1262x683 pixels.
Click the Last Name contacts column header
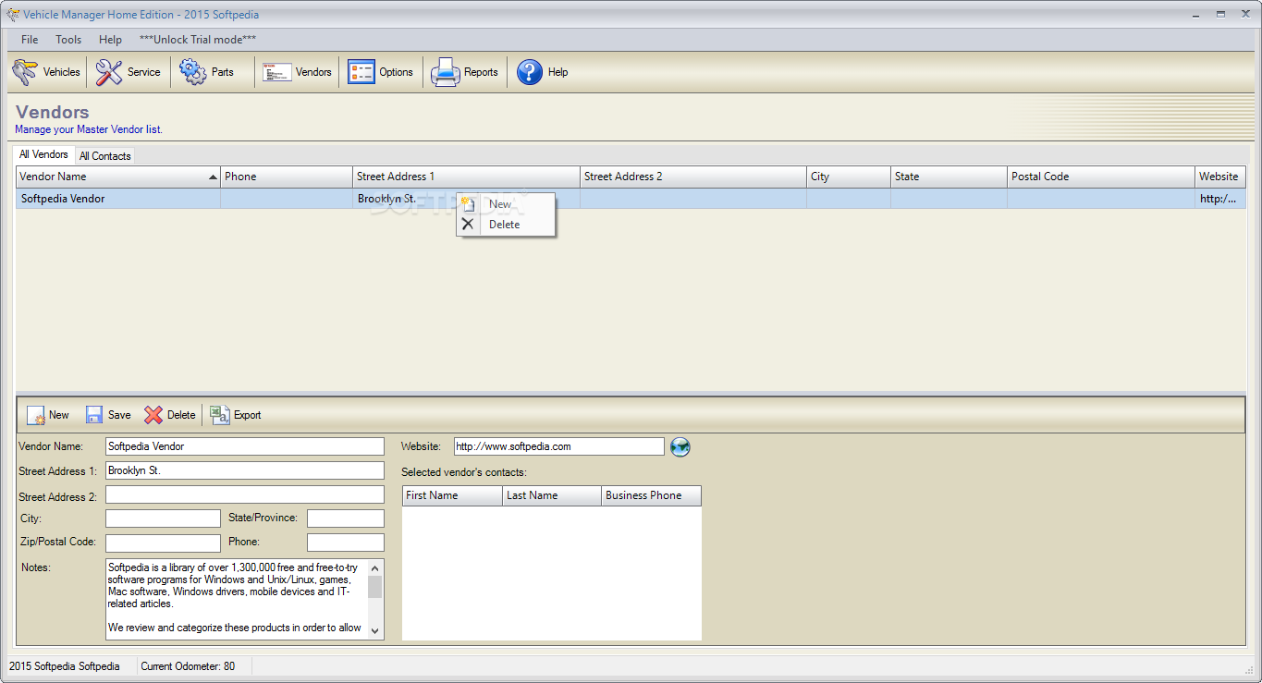coord(552,495)
